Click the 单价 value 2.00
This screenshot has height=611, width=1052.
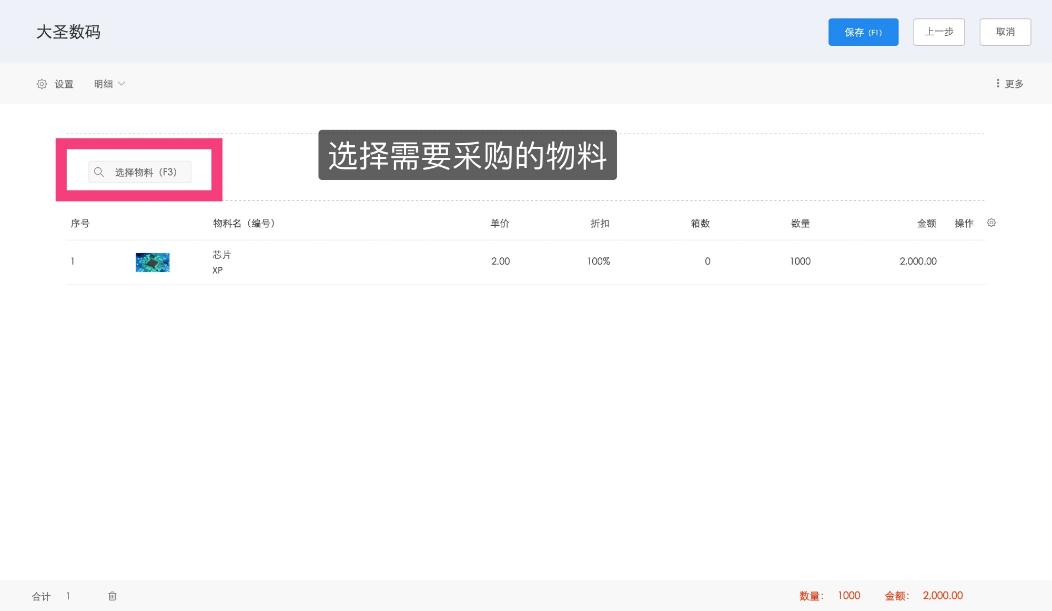[x=500, y=262]
